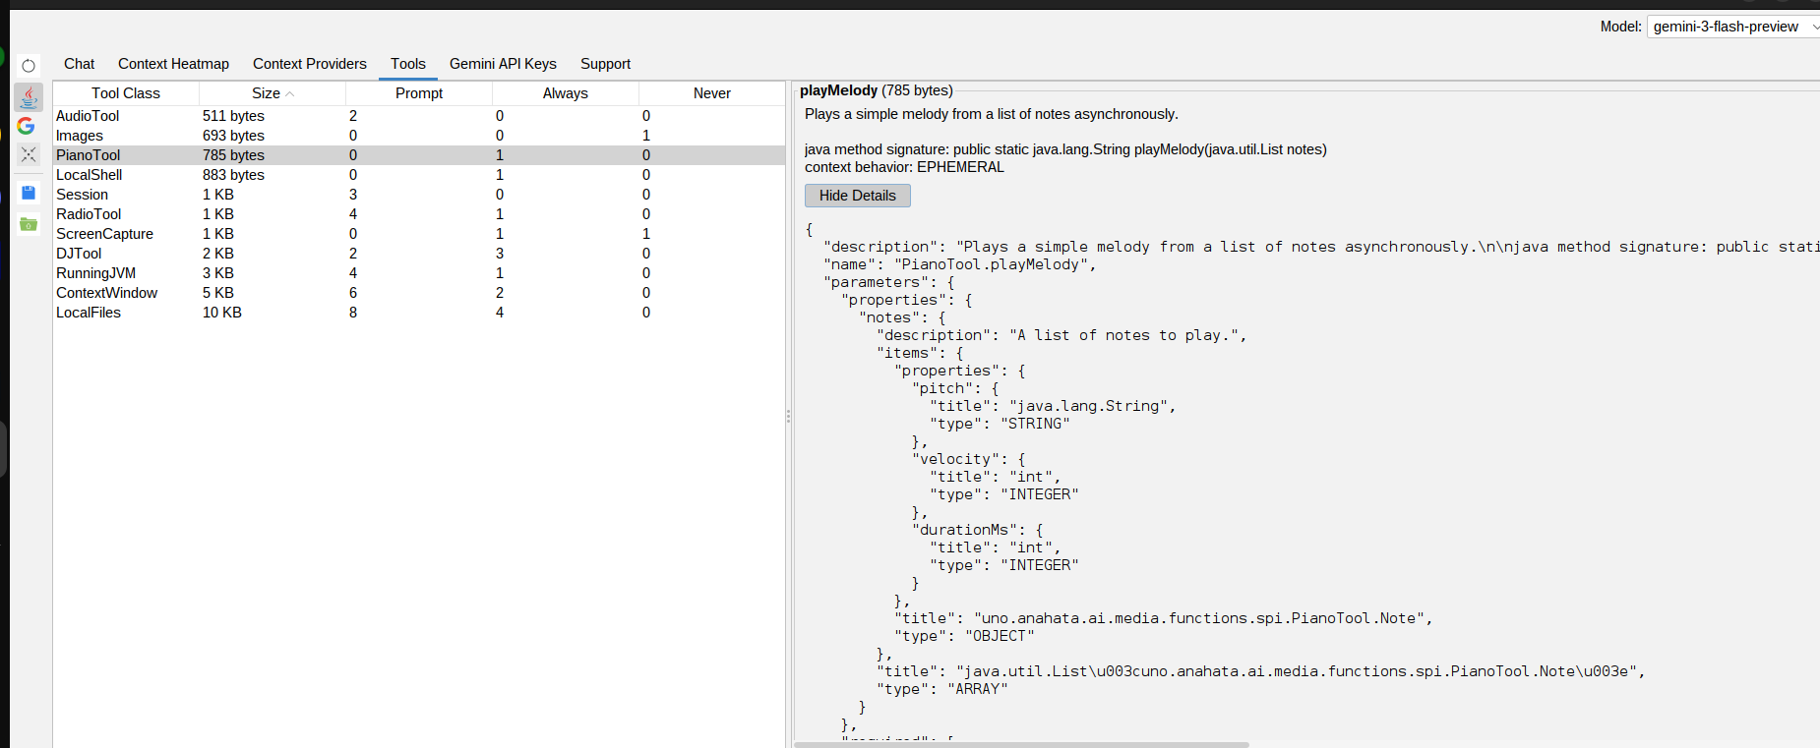Select the Java coffee cup icon
1820x748 pixels.
[x=29, y=96]
